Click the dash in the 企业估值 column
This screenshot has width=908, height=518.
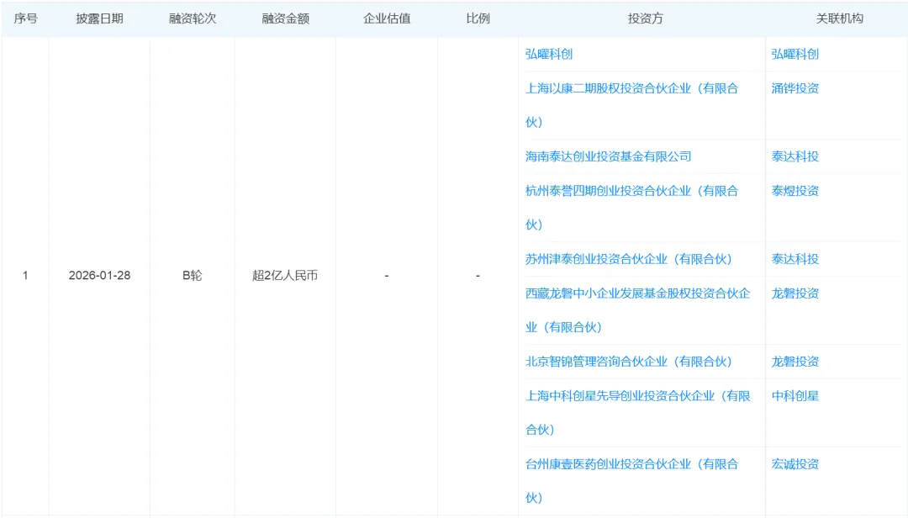coord(386,276)
